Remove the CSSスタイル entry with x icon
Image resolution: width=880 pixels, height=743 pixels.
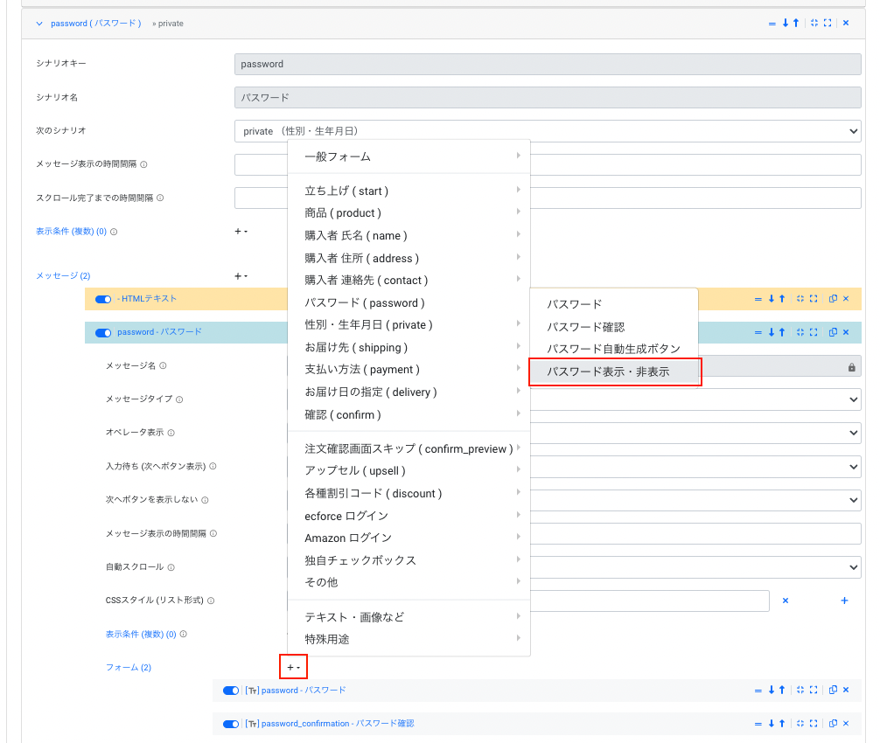(x=785, y=601)
